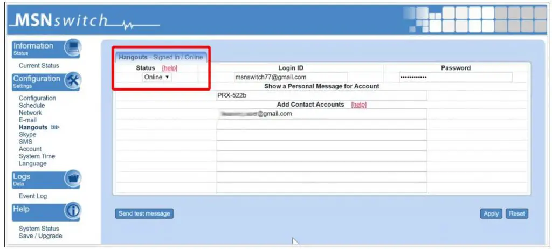Click the 'Login ID' column header
This screenshot has width=552, height=249.
[291, 68]
